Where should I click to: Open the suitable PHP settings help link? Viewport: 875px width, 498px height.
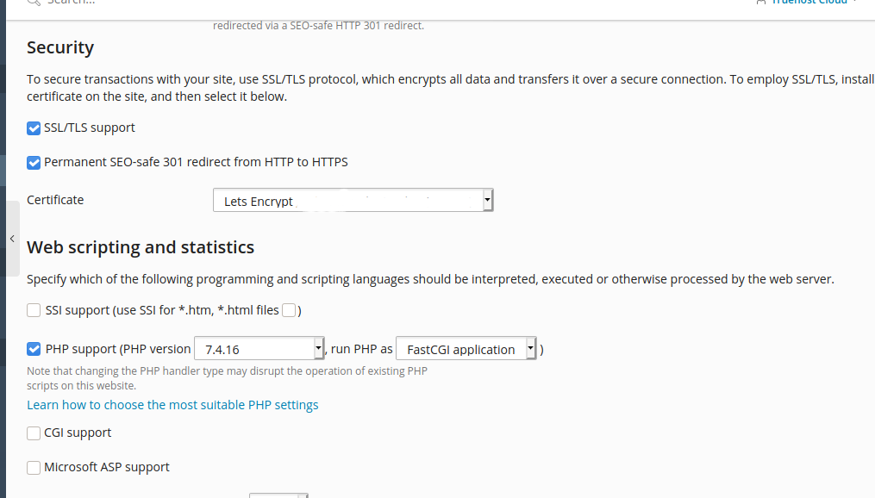point(172,405)
